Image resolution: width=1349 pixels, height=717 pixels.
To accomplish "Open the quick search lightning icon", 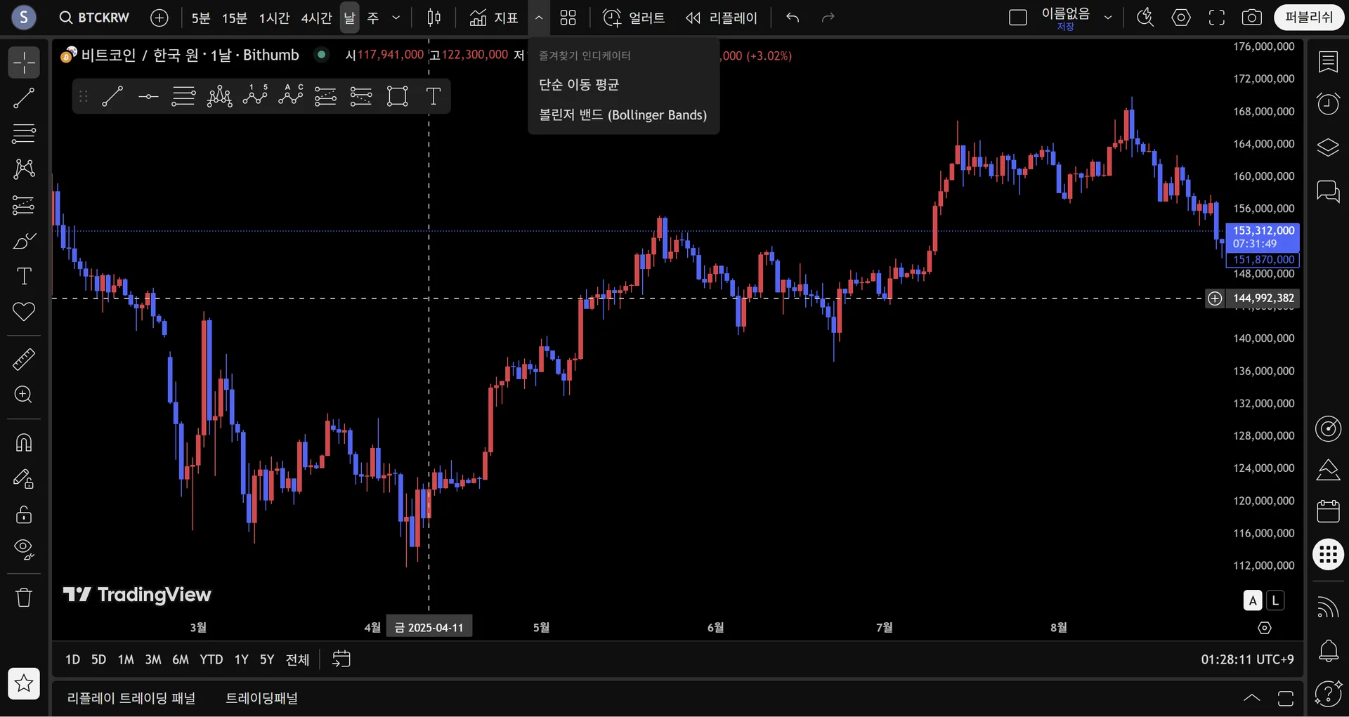I will (x=1145, y=18).
